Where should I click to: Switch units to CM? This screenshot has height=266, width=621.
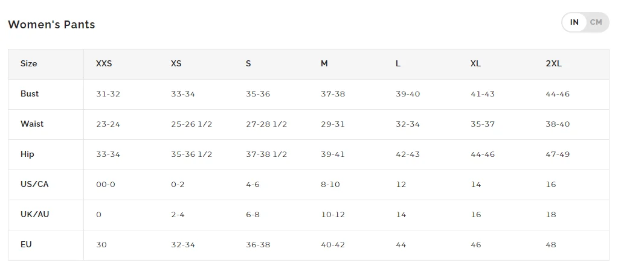596,22
